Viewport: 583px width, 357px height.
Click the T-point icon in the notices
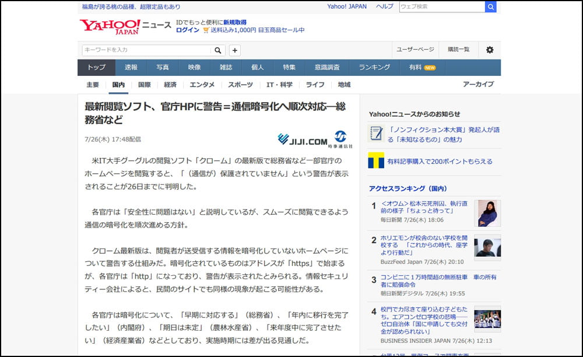[376, 161]
